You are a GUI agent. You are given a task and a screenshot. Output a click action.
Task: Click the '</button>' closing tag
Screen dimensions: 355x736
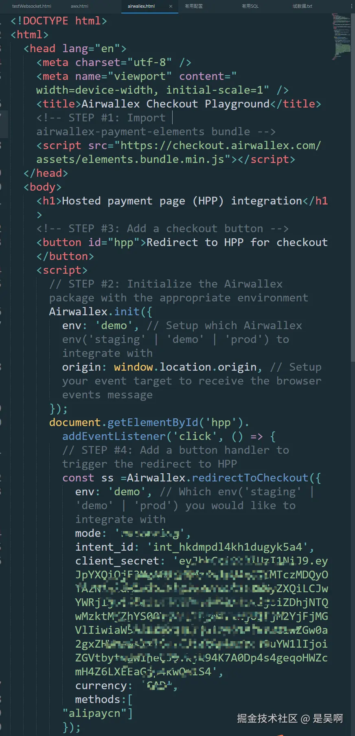pyautogui.click(x=65, y=256)
